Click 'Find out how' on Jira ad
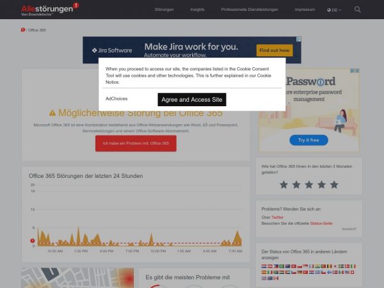 [x=274, y=50]
